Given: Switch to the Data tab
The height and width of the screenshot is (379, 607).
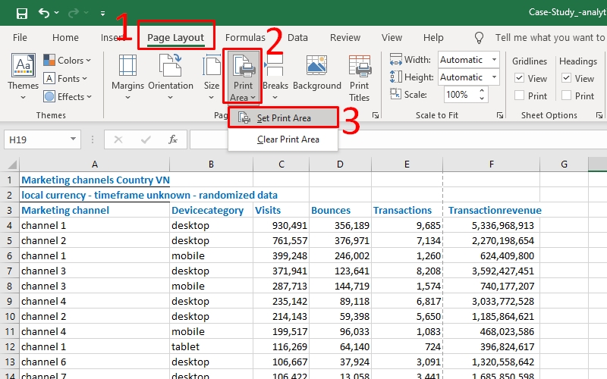Looking at the screenshot, I should [x=297, y=37].
